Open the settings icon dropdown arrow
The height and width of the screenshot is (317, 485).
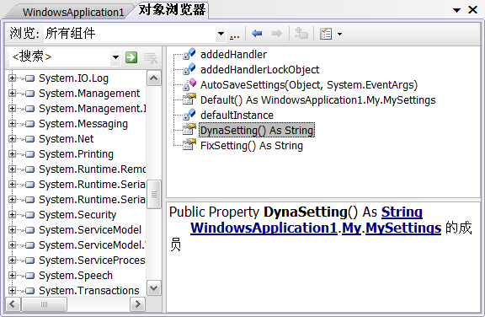click(x=339, y=34)
